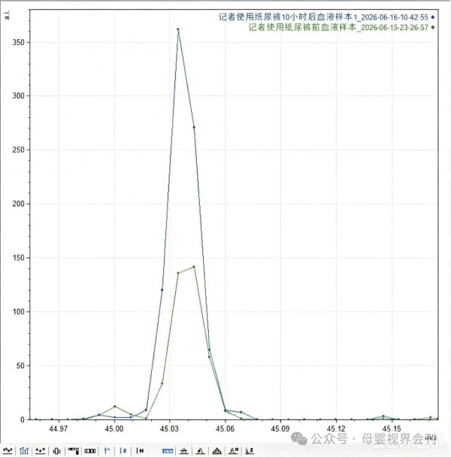
Task: Select the blue highlighted range bar icon
Action: [168, 451]
